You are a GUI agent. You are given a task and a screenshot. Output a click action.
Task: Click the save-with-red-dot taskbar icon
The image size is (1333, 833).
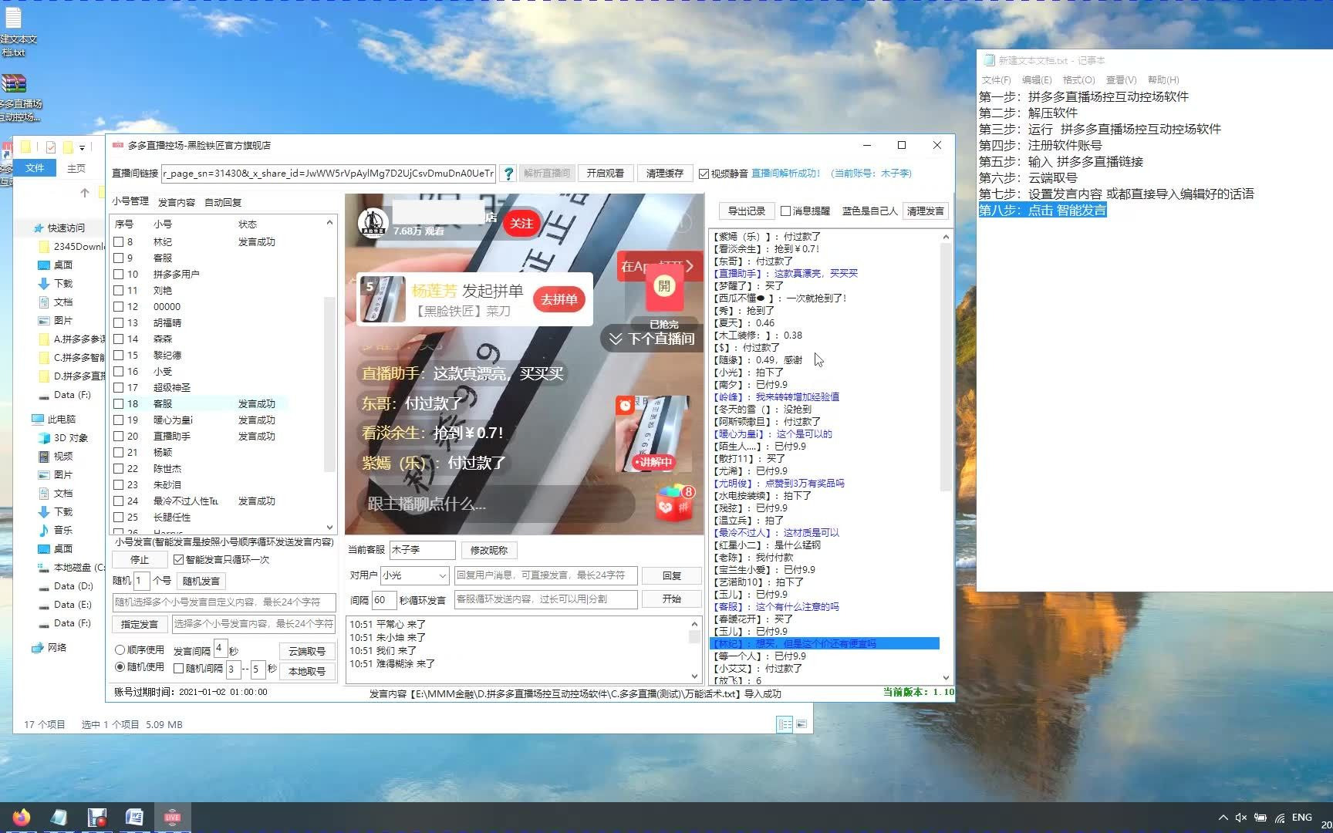pyautogui.click(x=96, y=818)
